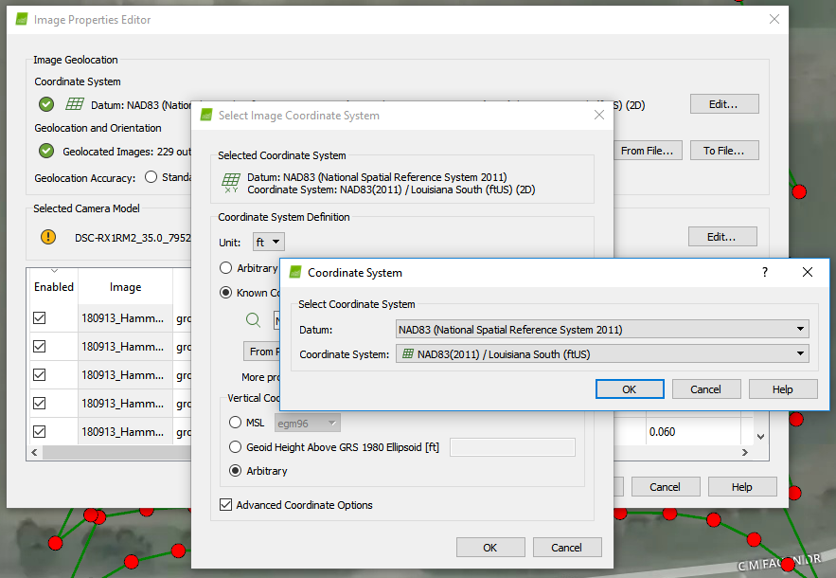The width and height of the screenshot is (836, 578).
Task: Toggle the Advanced Coordinate Options checkbox
Action: pos(225,505)
